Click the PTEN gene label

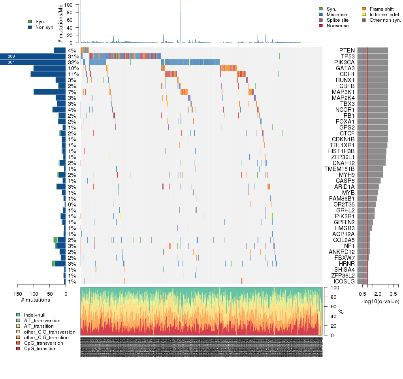click(x=347, y=51)
